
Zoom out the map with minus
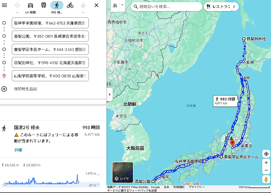(x=266, y=170)
